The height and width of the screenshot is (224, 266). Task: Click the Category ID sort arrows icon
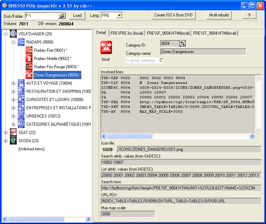coord(183,43)
